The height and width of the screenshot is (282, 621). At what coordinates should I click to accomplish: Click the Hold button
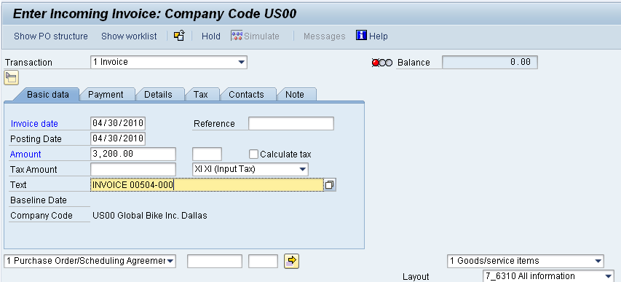click(210, 36)
